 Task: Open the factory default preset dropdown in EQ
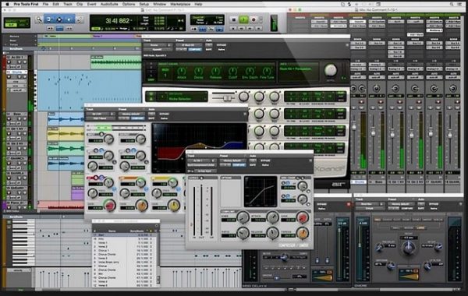[x=131, y=114]
